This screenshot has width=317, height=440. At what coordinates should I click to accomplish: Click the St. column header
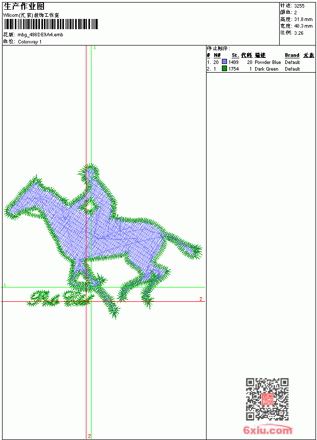point(235,55)
